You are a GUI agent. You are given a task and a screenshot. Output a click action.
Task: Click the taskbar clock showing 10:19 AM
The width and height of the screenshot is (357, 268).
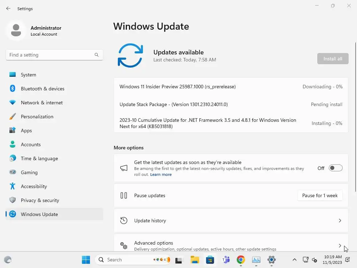332,260
